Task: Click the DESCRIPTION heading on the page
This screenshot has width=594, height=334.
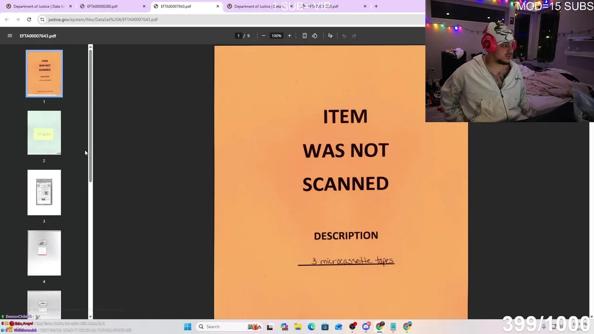Action: [x=346, y=236]
